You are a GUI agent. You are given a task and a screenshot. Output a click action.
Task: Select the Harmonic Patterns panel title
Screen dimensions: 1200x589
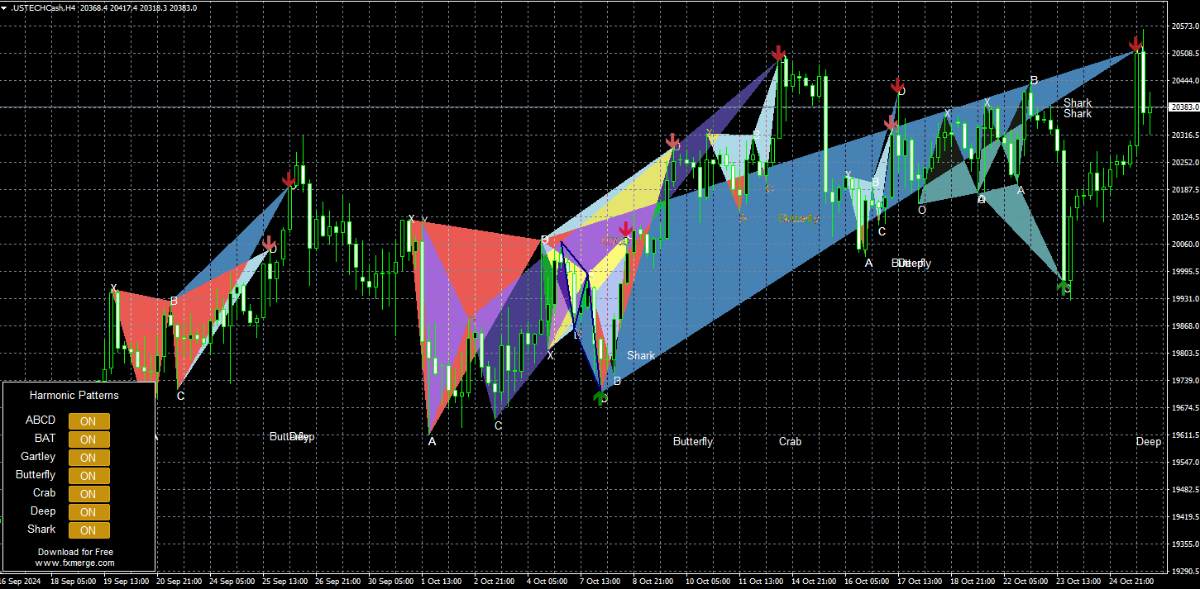pyautogui.click(x=74, y=395)
